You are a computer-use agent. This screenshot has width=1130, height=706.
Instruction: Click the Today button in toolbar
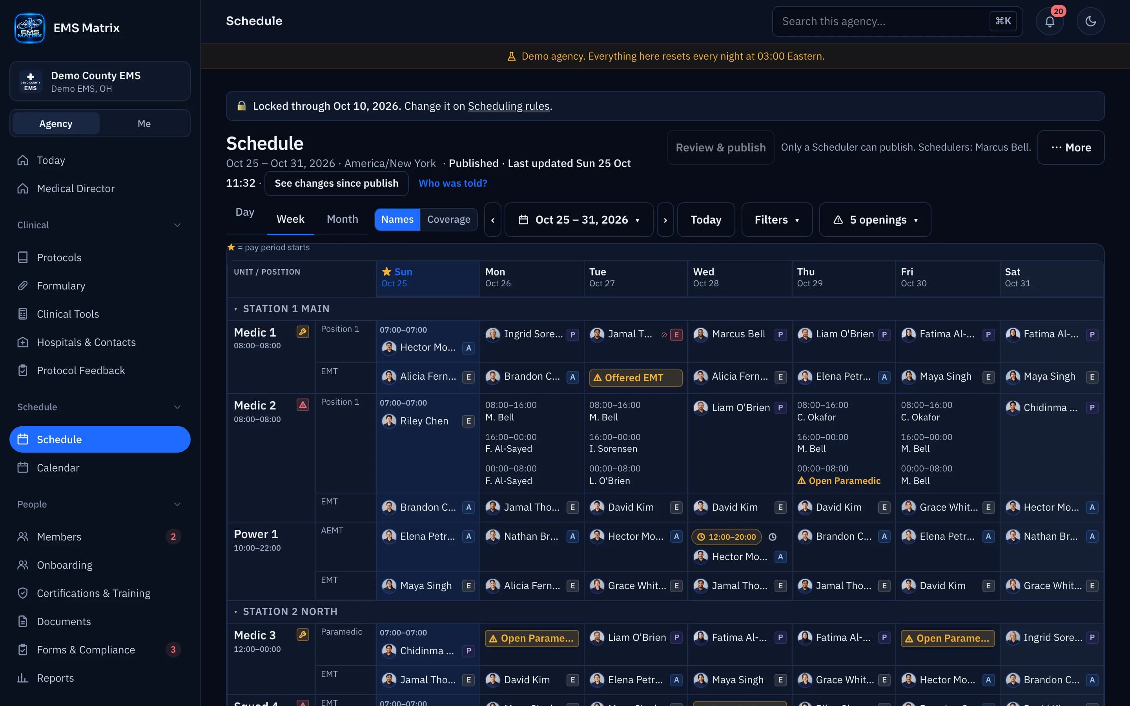(705, 220)
